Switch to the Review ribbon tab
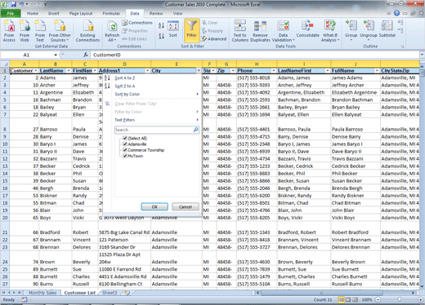 click(x=156, y=13)
